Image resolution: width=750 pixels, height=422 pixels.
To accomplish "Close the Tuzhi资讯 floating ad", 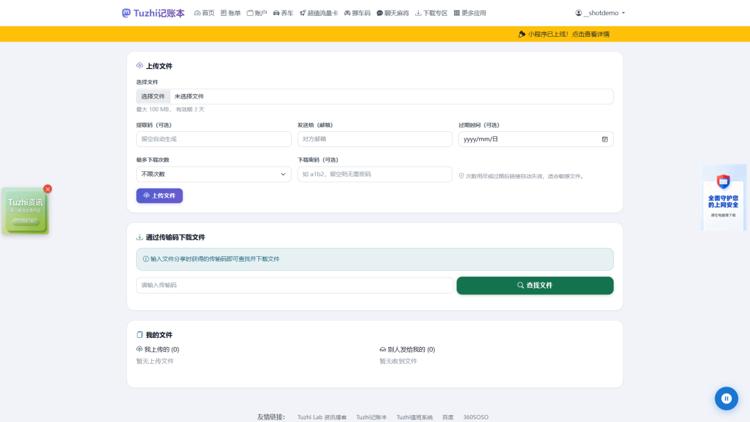I will (x=47, y=189).
